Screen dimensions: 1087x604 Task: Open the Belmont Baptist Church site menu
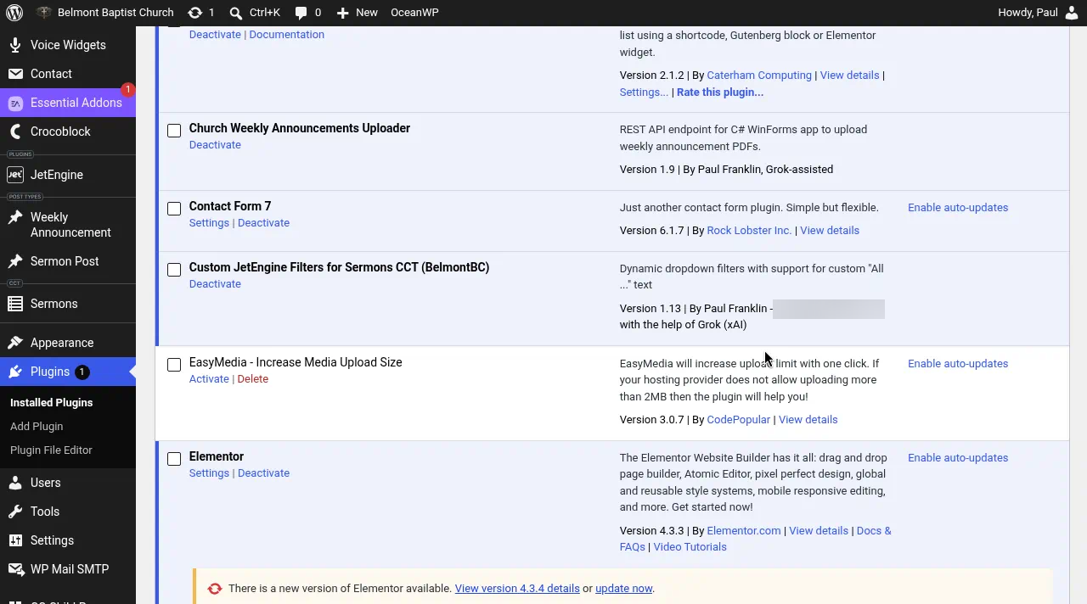pos(105,13)
